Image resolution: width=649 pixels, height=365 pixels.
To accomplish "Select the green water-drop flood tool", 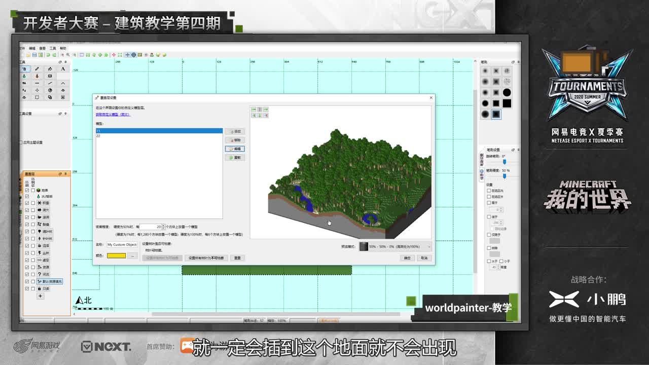I will (x=24, y=76).
